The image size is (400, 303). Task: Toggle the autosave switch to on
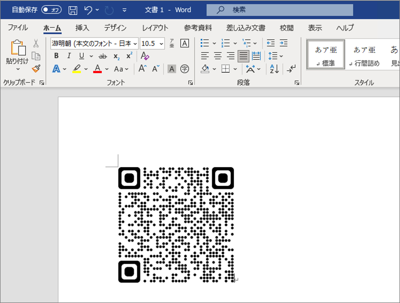point(51,10)
